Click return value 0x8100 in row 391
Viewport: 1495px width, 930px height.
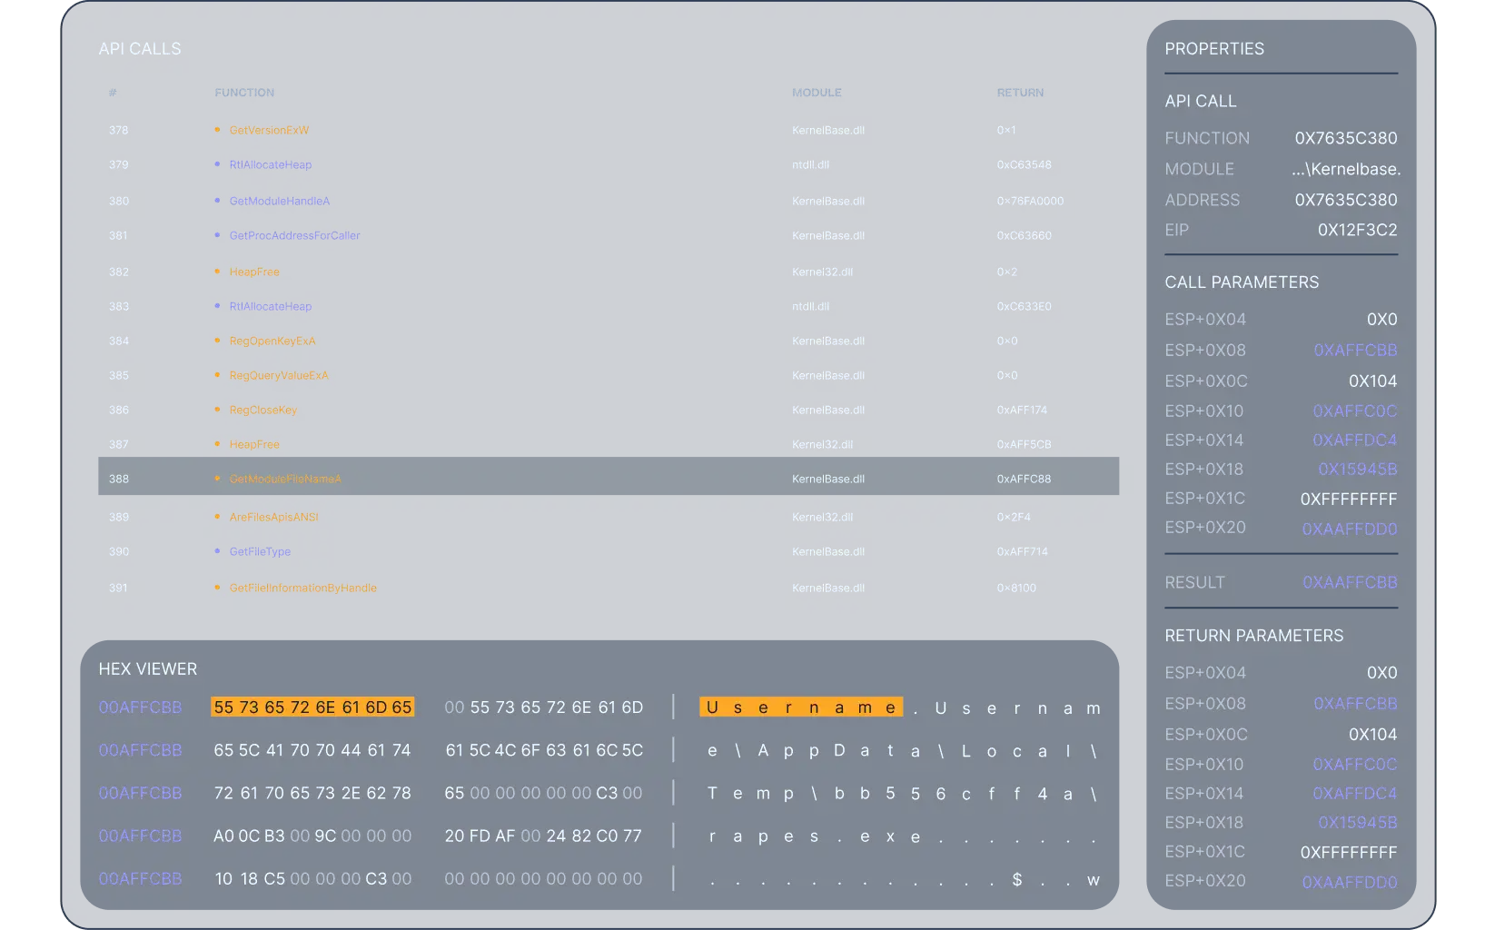[x=1016, y=588]
